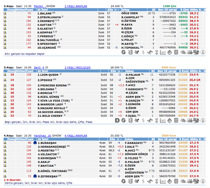Image resolution: width=210 pixels, height=188 pixels.
Task: Sort race 3 by Puan column header
Action: coord(29,71)
